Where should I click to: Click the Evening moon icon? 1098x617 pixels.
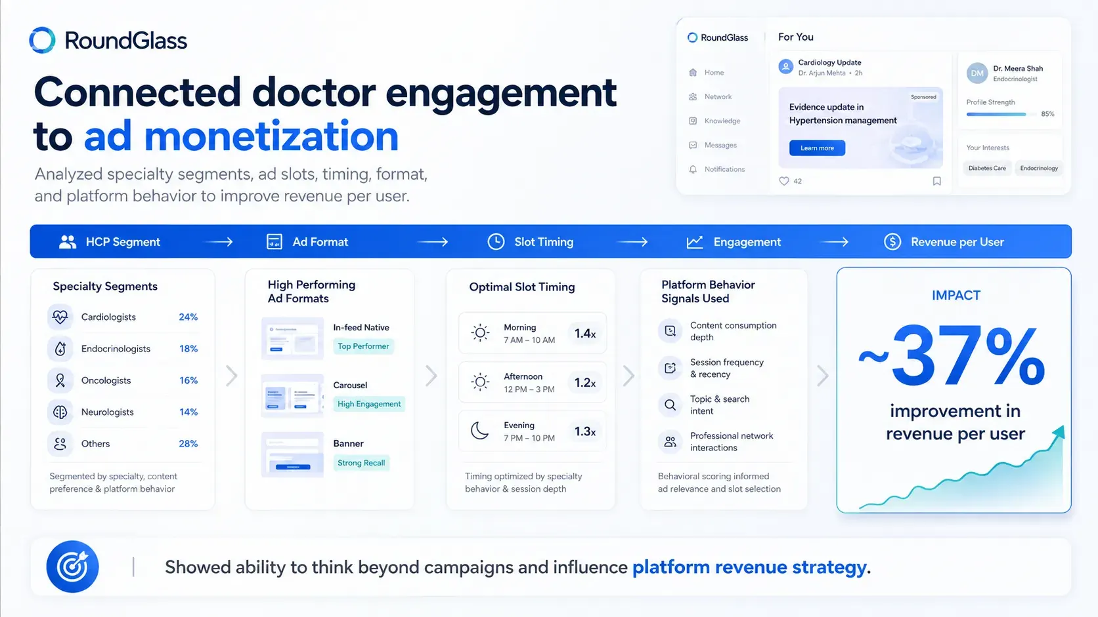pyautogui.click(x=480, y=431)
